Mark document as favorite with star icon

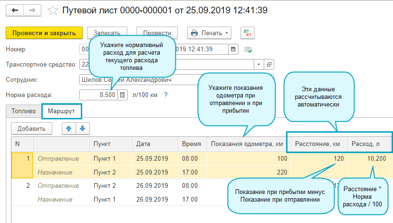pos(53,10)
